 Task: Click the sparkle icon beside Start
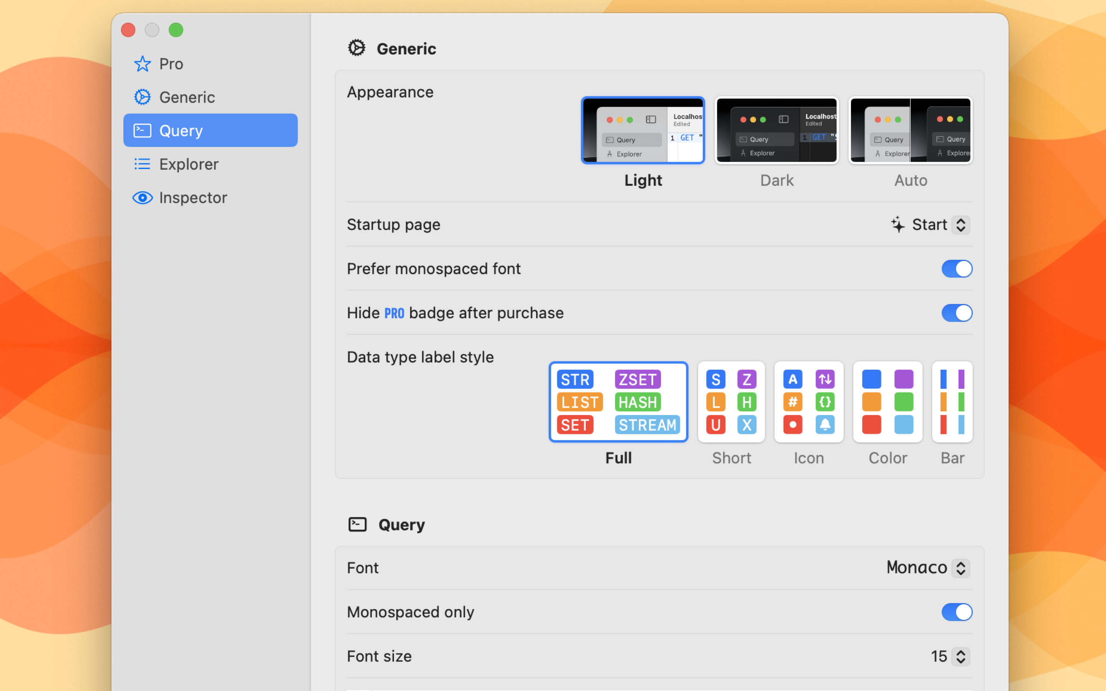point(897,225)
